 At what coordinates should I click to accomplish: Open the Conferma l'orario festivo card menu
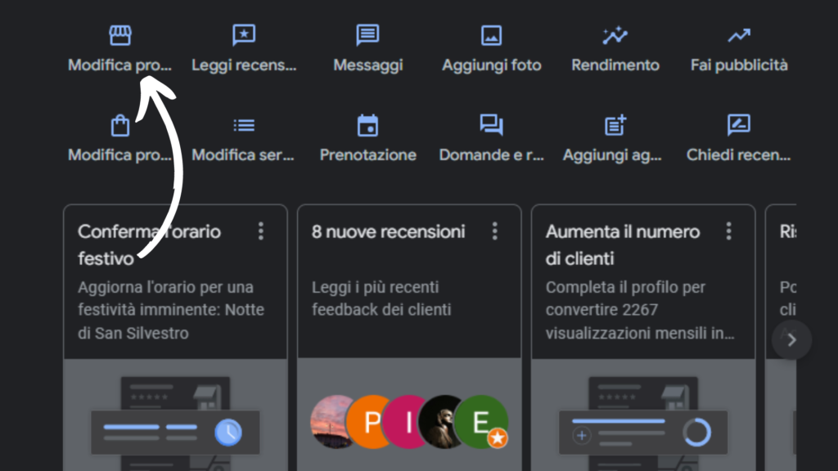[x=260, y=231]
